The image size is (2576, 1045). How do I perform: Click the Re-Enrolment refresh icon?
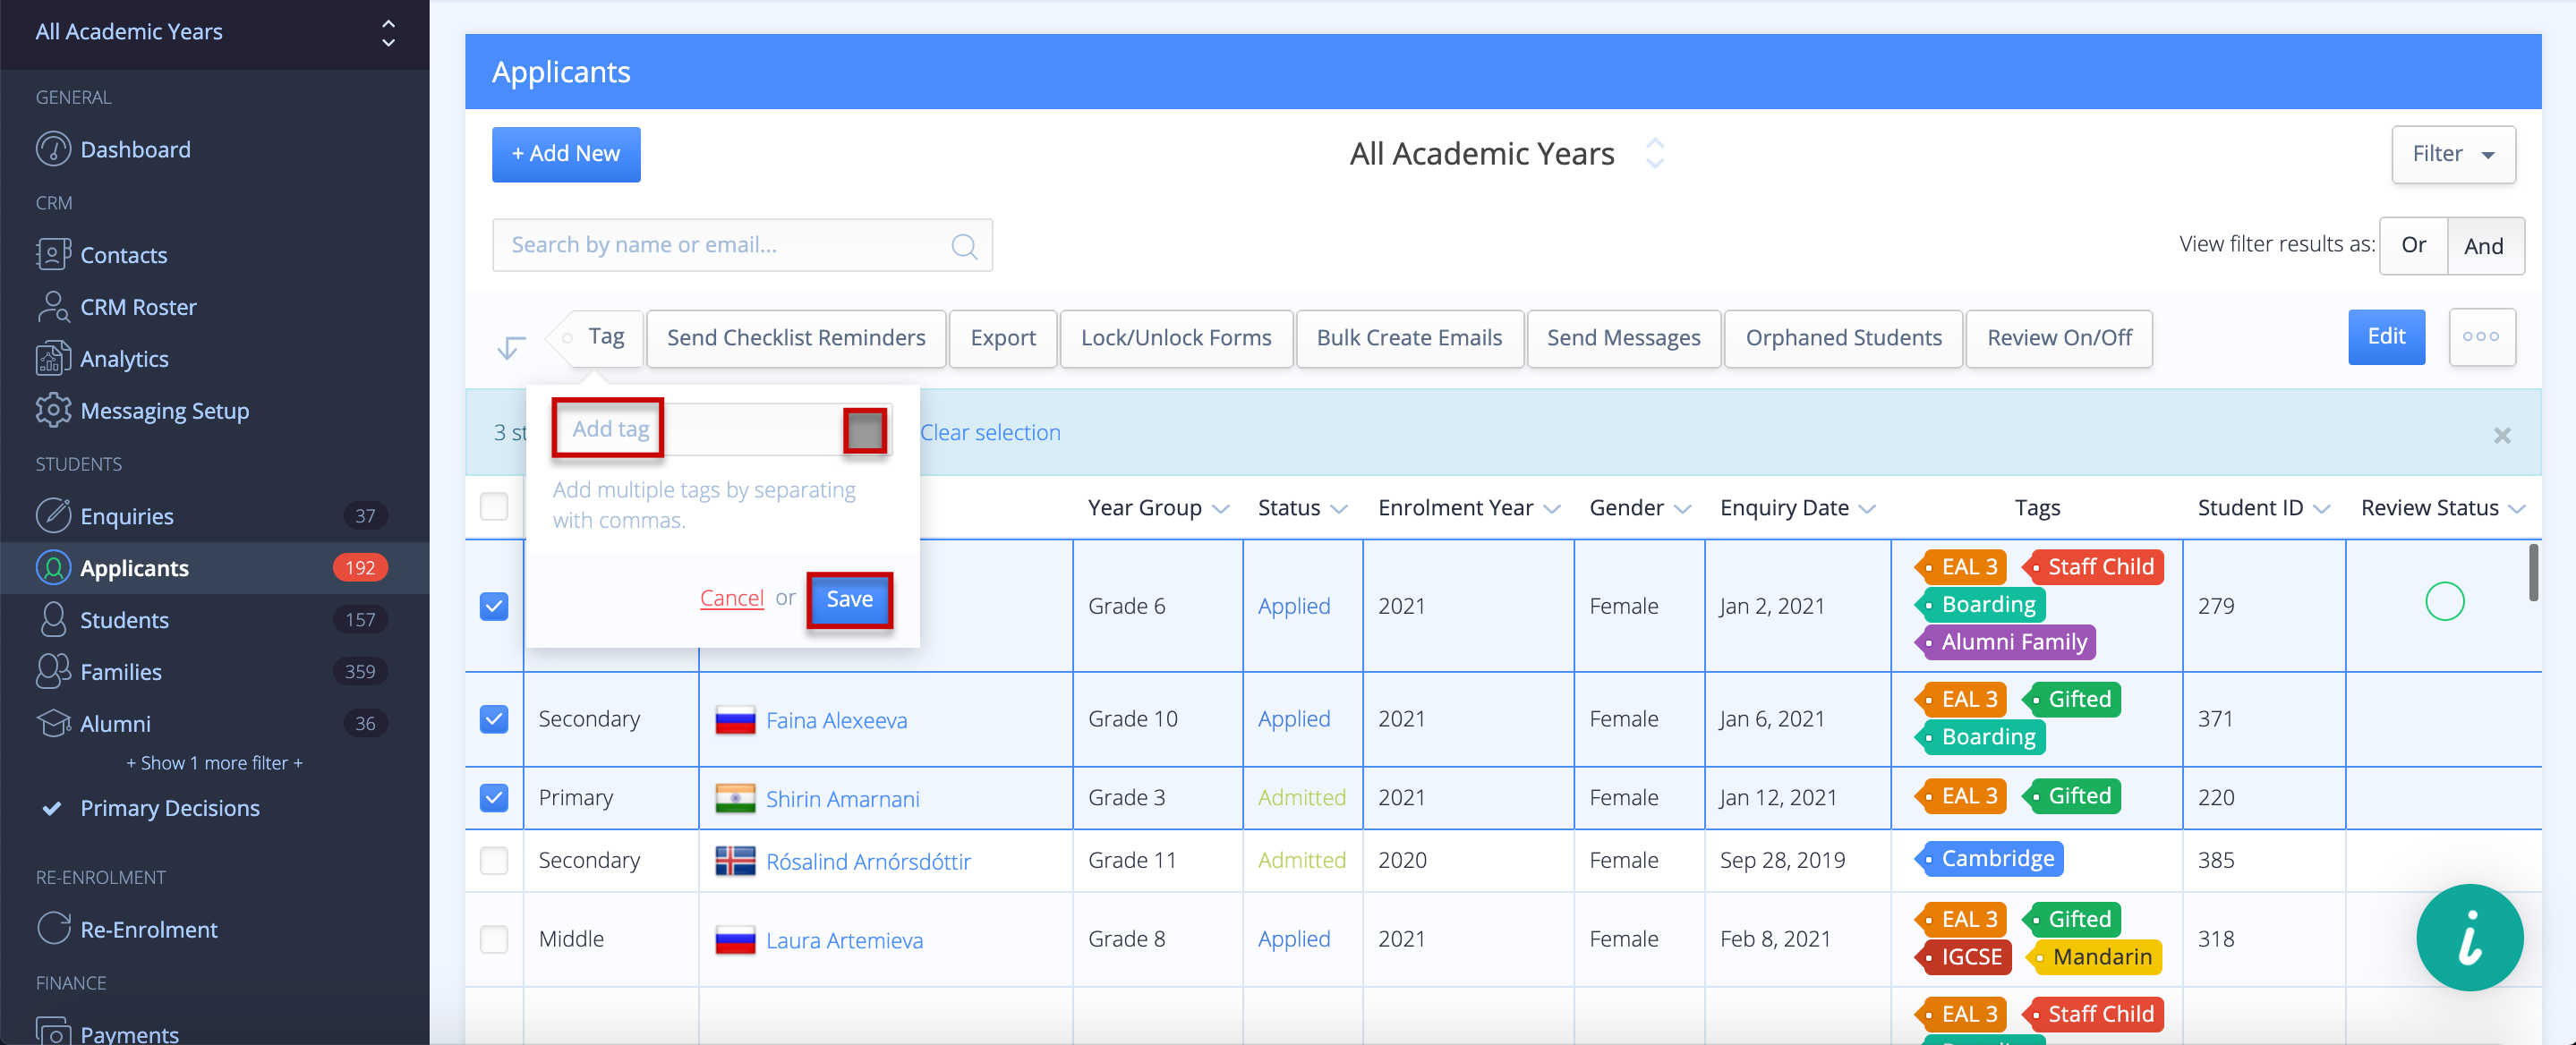point(53,929)
